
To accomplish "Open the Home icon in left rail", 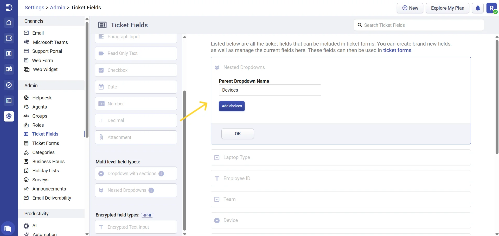I will click(x=9, y=23).
